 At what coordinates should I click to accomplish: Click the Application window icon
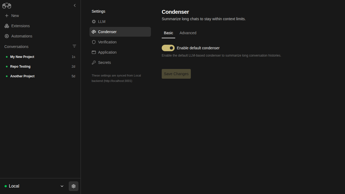point(94,52)
